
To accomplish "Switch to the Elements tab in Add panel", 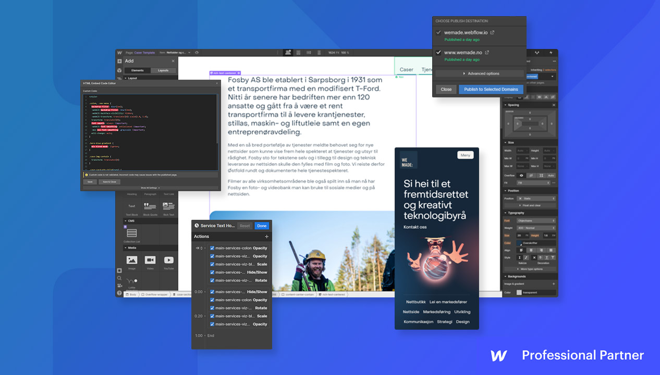I will pos(138,70).
